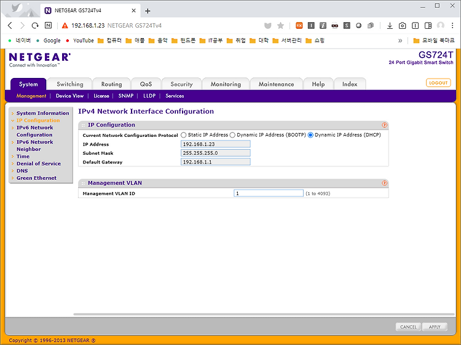The height and width of the screenshot is (345, 461).
Task: Bookmark this page with the star icon
Action: pyautogui.click(x=280, y=26)
